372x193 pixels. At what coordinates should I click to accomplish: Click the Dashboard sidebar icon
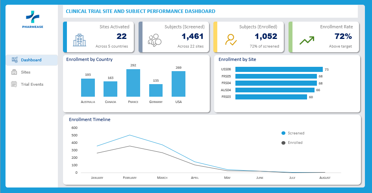[15, 60]
